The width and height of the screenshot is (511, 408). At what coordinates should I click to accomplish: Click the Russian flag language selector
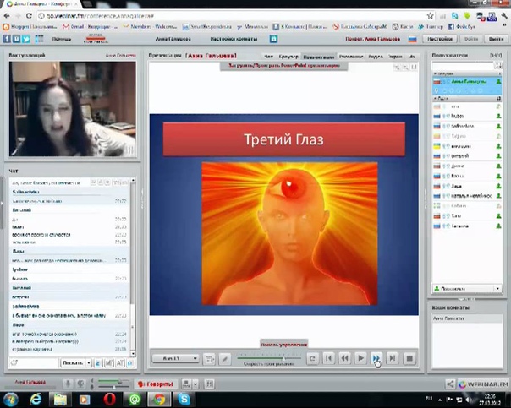pyautogui.click(x=413, y=39)
